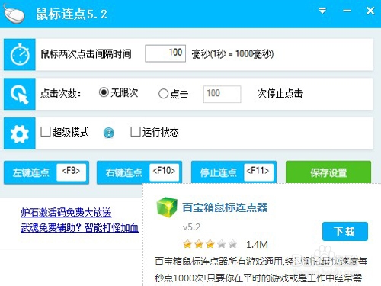Open the 武魂免费辅助 link
Viewport: 381px width, 286px height.
coord(80,227)
